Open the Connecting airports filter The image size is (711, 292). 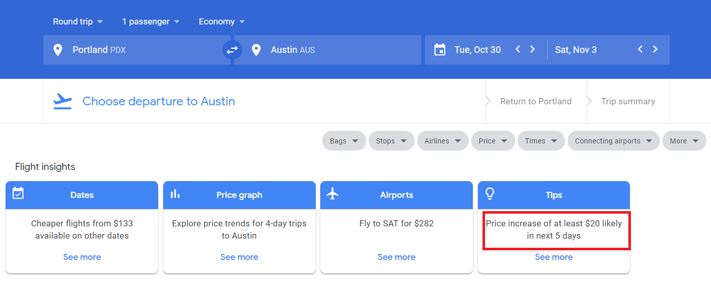click(x=614, y=141)
